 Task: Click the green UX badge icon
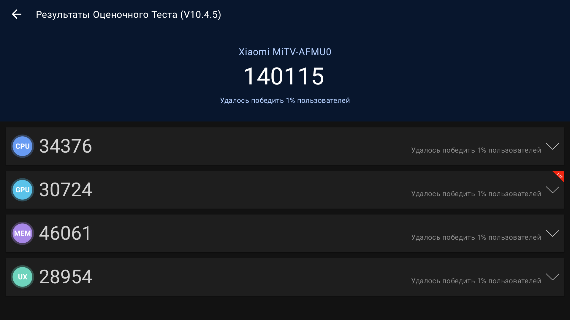23,277
